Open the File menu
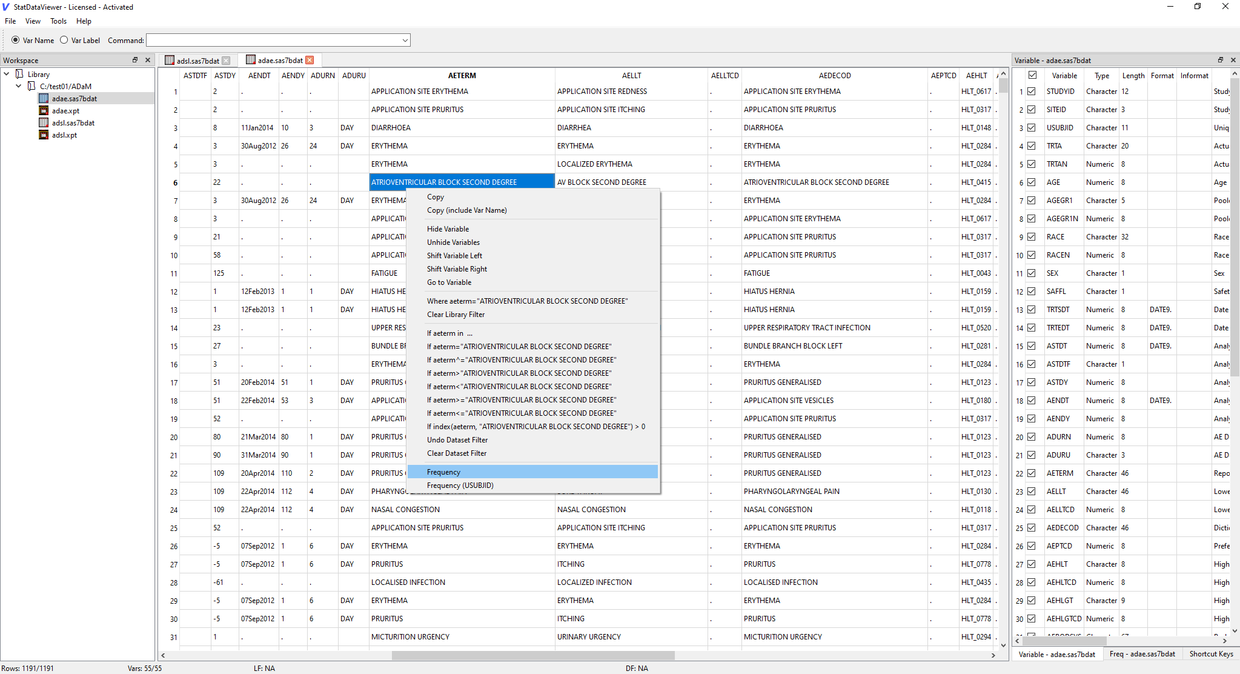The width and height of the screenshot is (1240, 674). tap(10, 21)
